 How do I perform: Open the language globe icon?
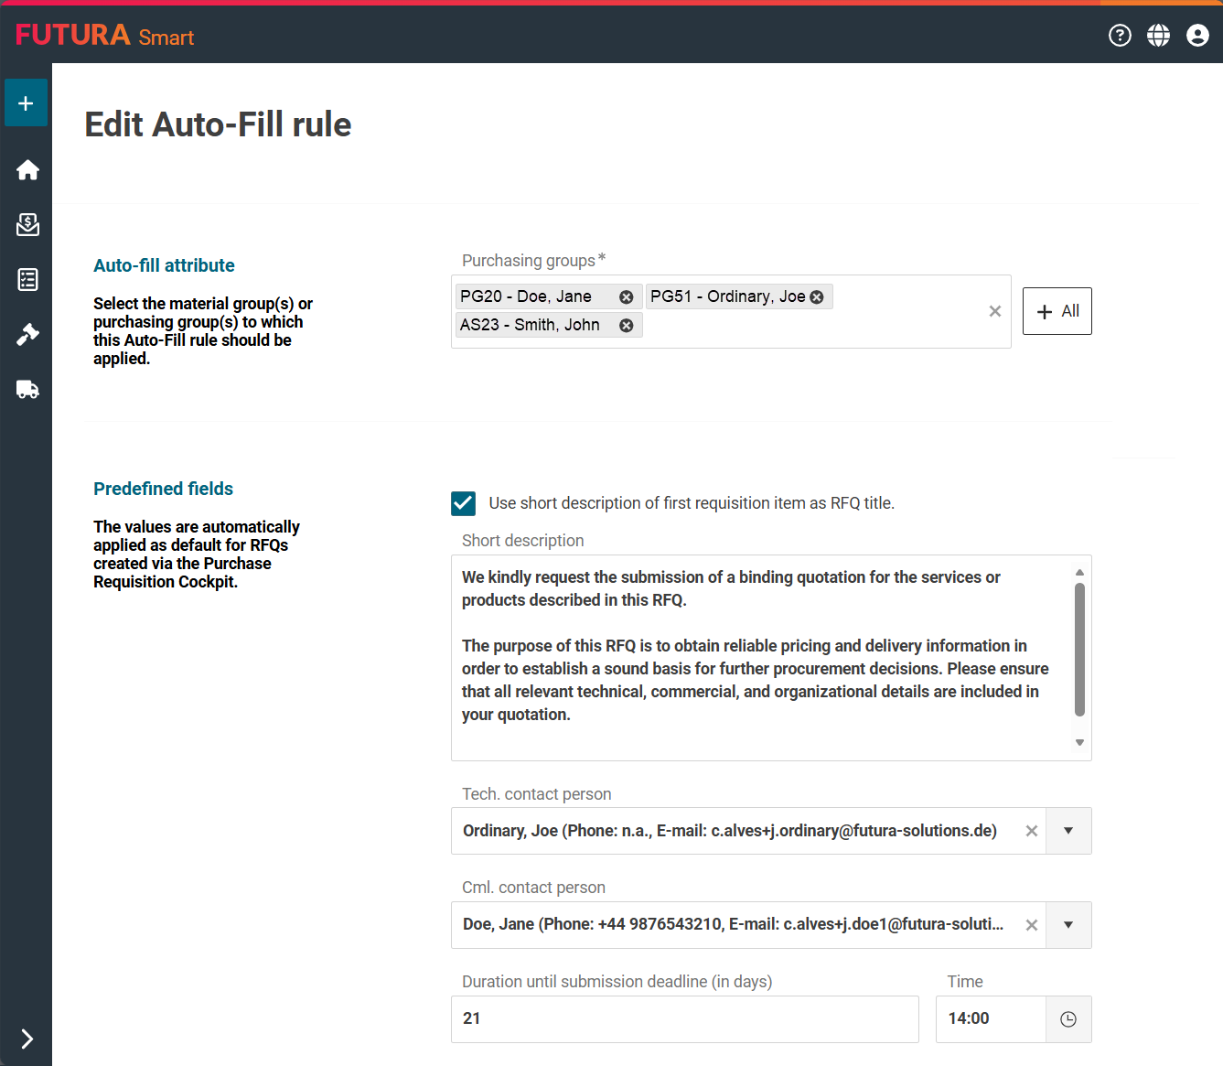click(x=1158, y=36)
